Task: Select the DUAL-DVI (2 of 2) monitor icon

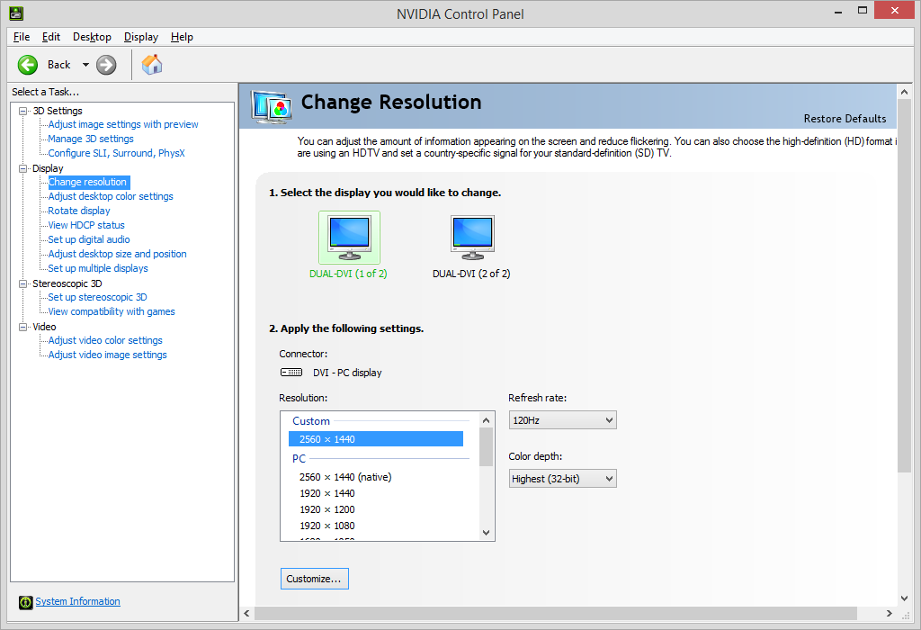Action: [471, 238]
